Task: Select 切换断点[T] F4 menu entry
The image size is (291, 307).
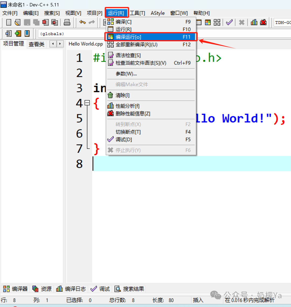Action: coord(151,132)
